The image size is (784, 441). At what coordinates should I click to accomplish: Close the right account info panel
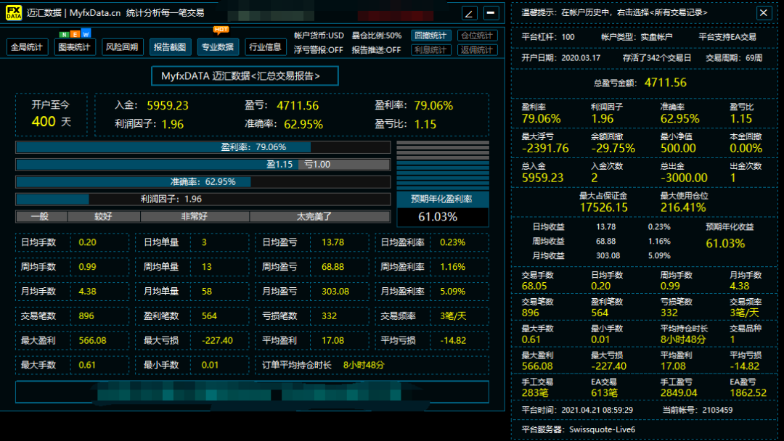point(764,12)
